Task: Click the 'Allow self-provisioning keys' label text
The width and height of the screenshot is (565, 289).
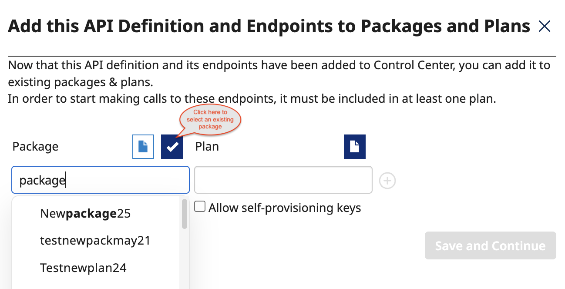Action: [x=285, y=208]
